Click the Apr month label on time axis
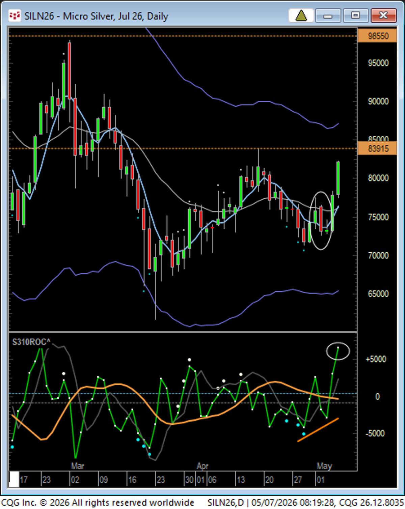Screen dimensions: 405x509 coord(202,466)
